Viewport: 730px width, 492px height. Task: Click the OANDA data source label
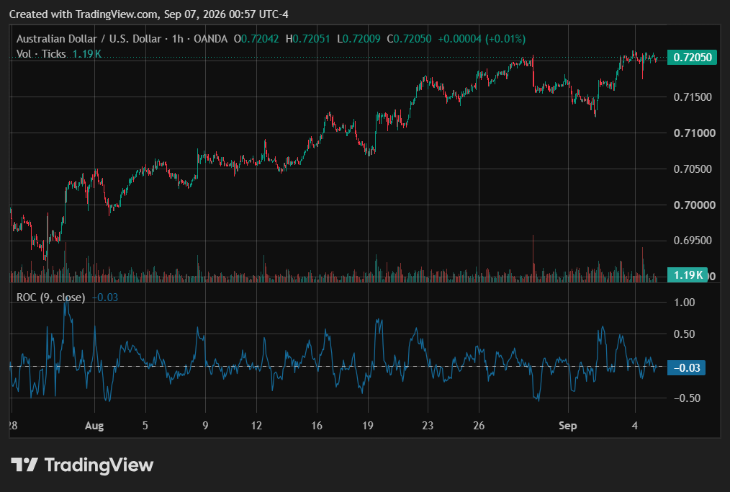[x=210, y=39]
